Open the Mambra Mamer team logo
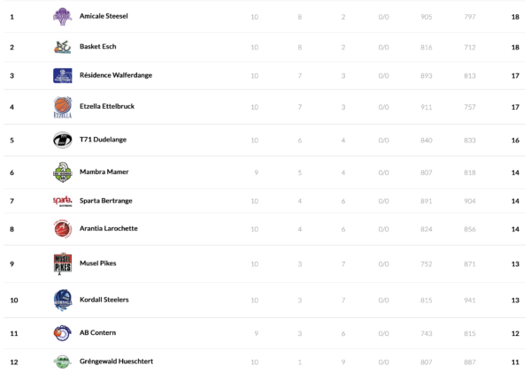531x373 pixels. coord(62,171)
